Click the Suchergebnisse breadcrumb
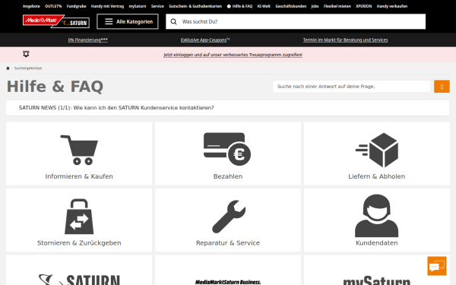 tap(28, 68)
